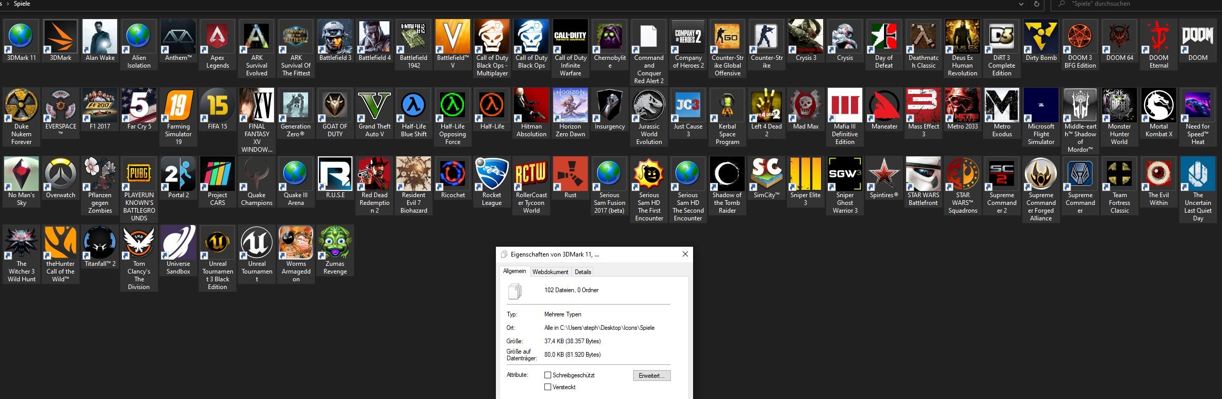Click the Jurassic World Evolution icon
Viewport: 1222px width, 399px height.
click(649, 117)
